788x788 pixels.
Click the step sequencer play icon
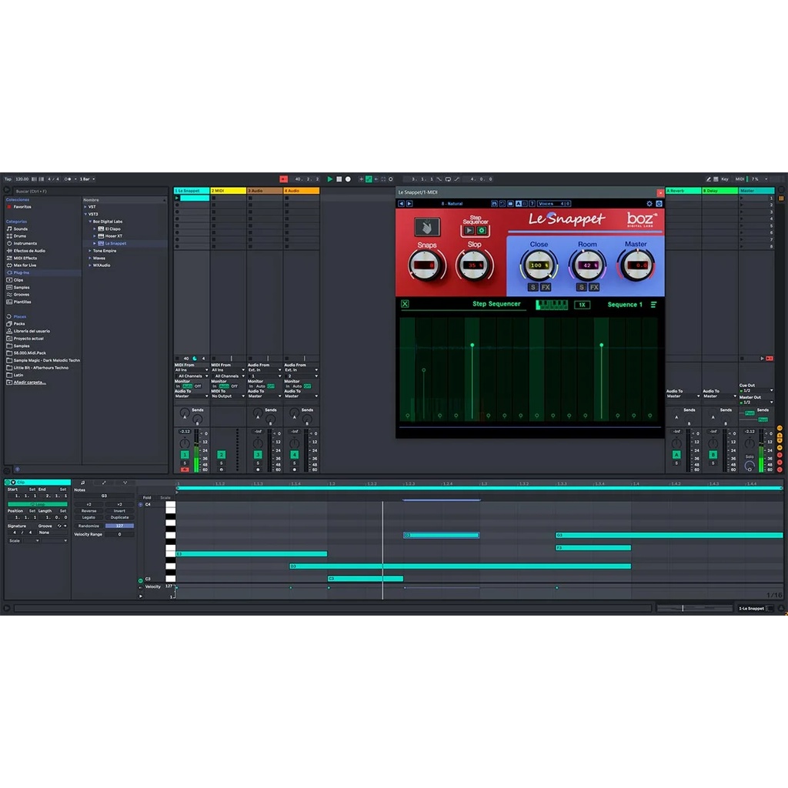pos(469,230)
